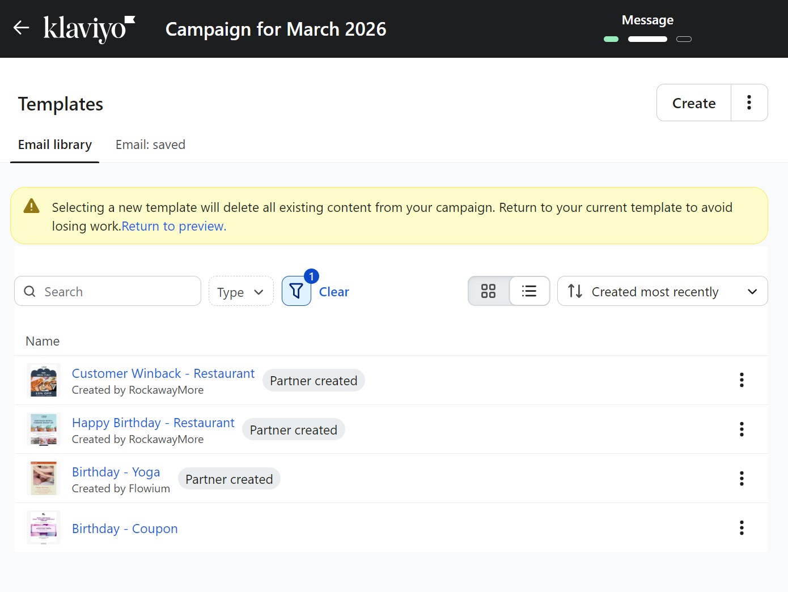Viewport: 788px width, 592px height.
Task: Open the Birthday - Coupon template
Action: 125,529
